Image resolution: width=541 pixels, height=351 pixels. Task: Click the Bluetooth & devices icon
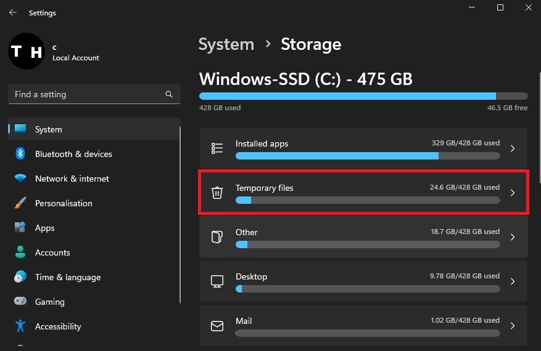tap(20, 154)
